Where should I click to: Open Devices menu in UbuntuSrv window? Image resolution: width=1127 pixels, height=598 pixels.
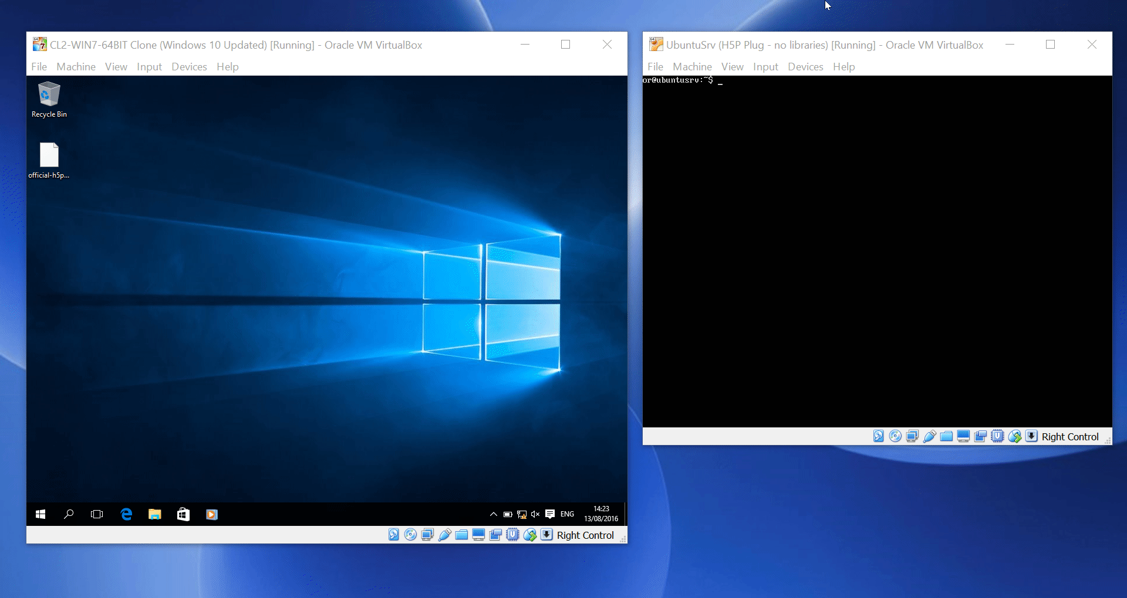pyautogui.click(x=805, y=67)
